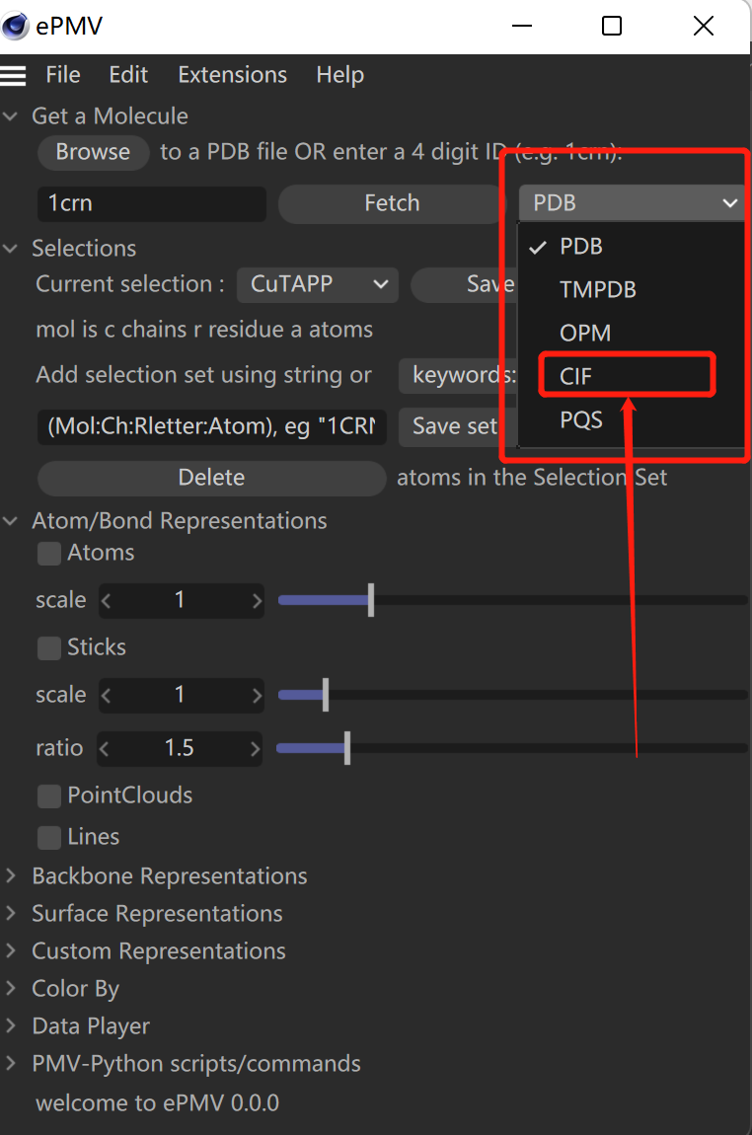Open the hamburger menu icon
The image size is (752, 1135).
(14, 75)
